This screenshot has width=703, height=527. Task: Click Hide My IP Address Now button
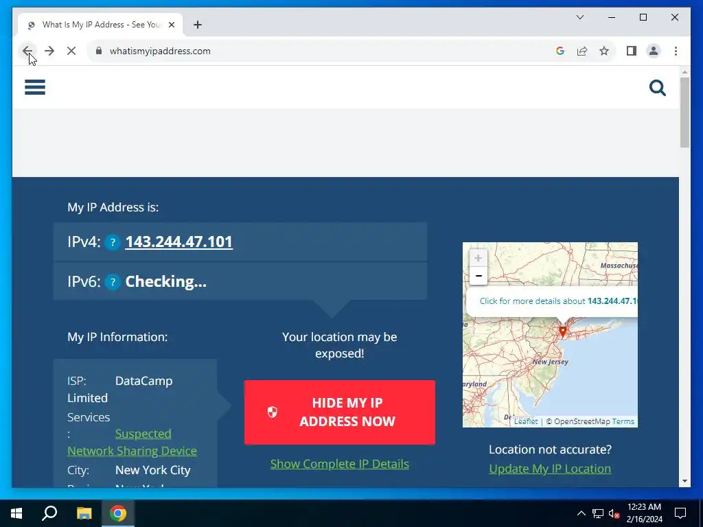tap(339, 412)
